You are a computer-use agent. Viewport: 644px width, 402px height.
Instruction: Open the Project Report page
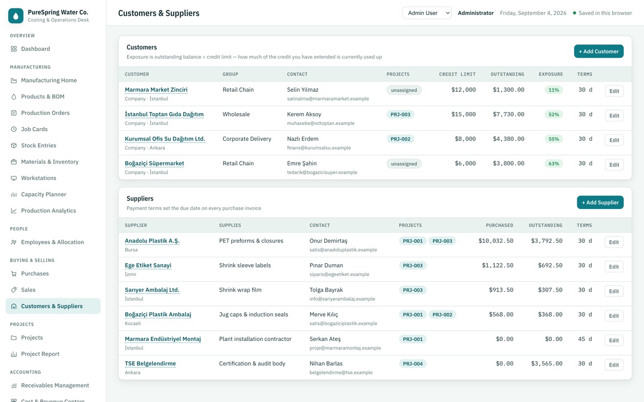tap(53, 354)
